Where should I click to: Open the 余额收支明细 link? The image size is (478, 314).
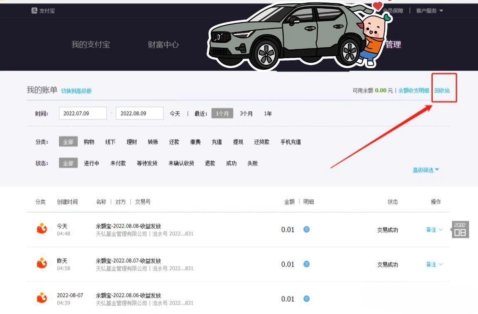414,90
